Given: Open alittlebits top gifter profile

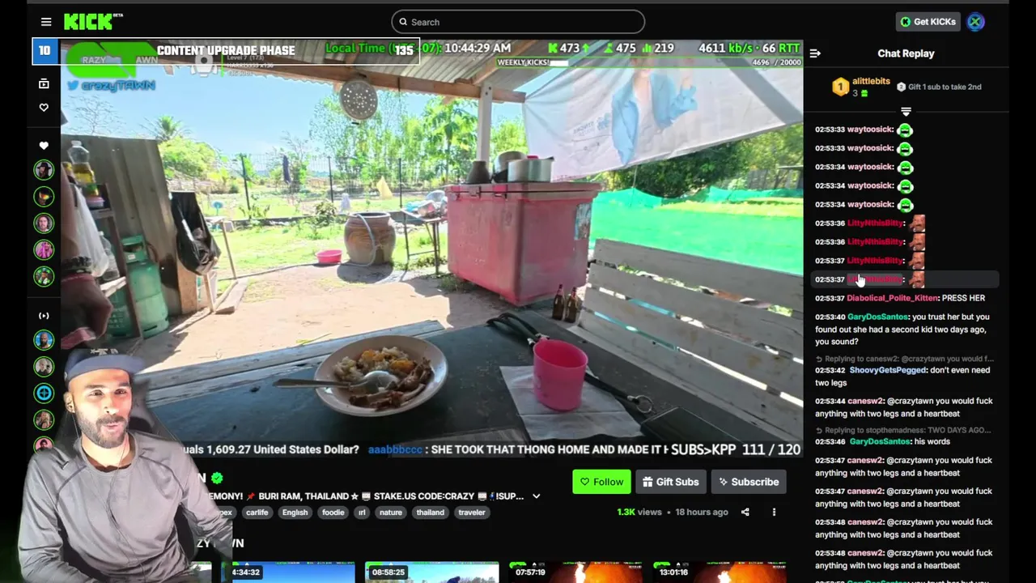Looking at the screenshot, I should 871,82.
